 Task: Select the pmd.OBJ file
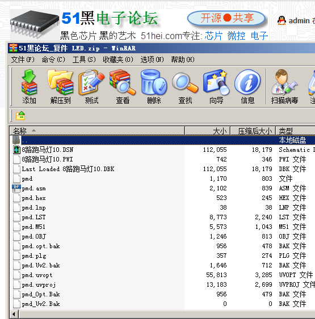pyautogui.click(x=34, y=237)
